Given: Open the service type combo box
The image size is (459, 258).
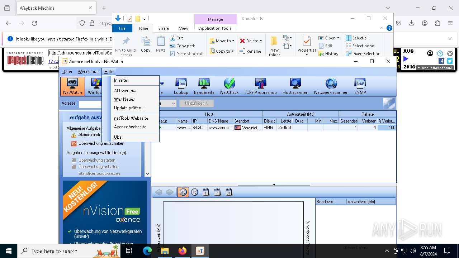Looking at the screenshot, I should (x=173, y=104).
